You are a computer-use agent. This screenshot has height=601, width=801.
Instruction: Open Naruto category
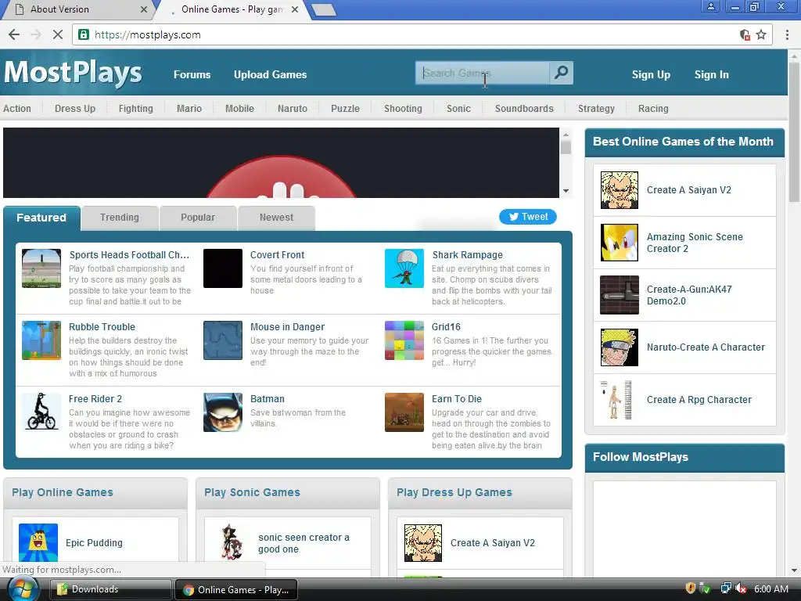(x=293, y=108)
